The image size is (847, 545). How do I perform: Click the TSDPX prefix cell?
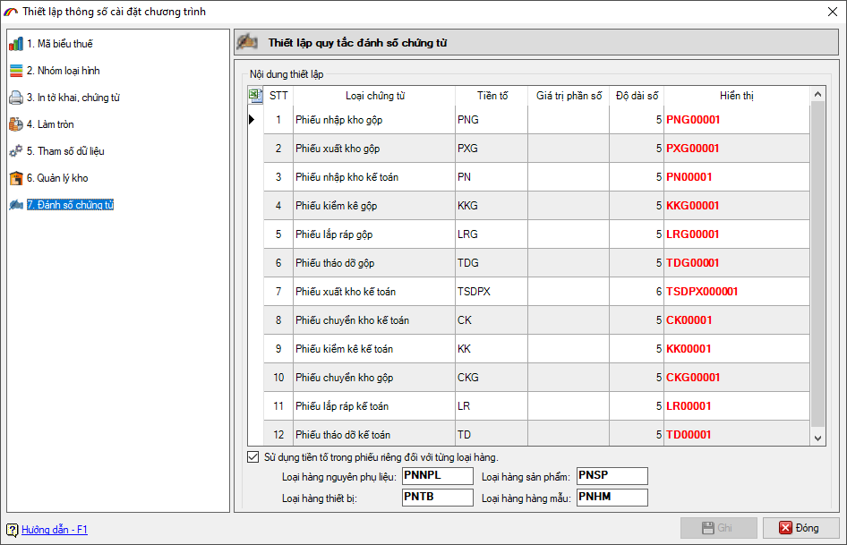[x=492, y=292]
